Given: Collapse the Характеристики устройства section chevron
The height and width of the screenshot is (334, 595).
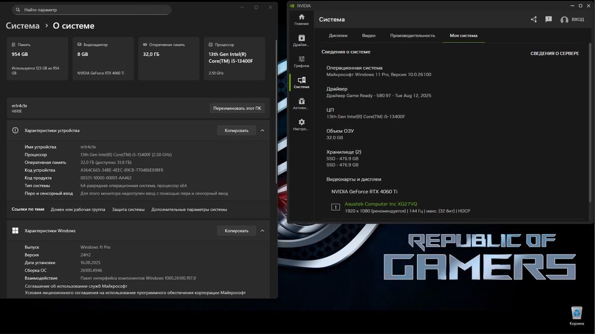Looking at the screenshot, I should 262,130.
